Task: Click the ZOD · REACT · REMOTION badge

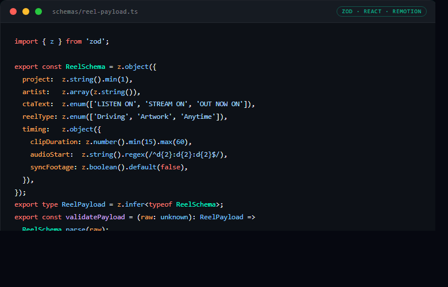Action: point(381,11)
